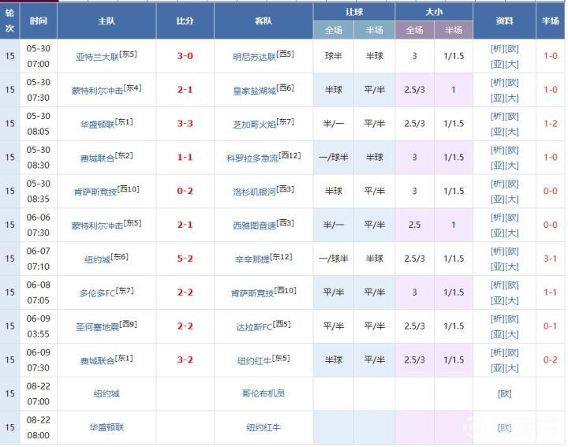
Task: Click [欧] link in 华盛顿联 vs 纽约红牛 row
Action: [x=505, y=427]
